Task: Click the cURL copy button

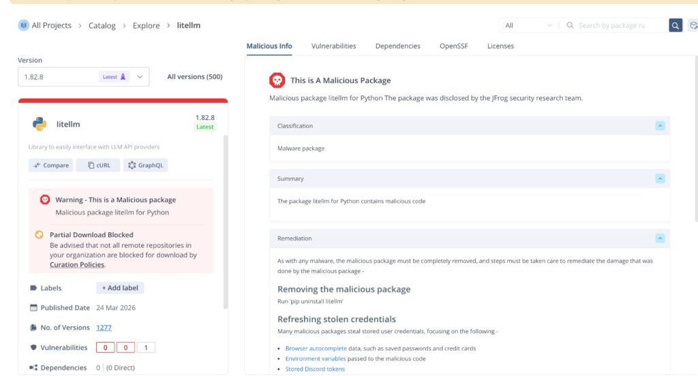Action: click(x=98, y=166)
